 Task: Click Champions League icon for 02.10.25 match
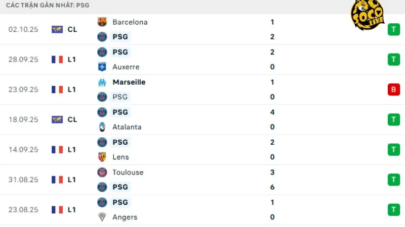coord(57,29)
